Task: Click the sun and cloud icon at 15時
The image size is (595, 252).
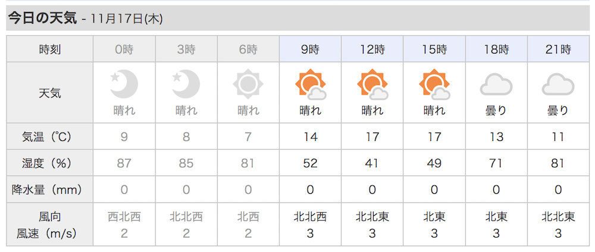Action: (434, 84)
